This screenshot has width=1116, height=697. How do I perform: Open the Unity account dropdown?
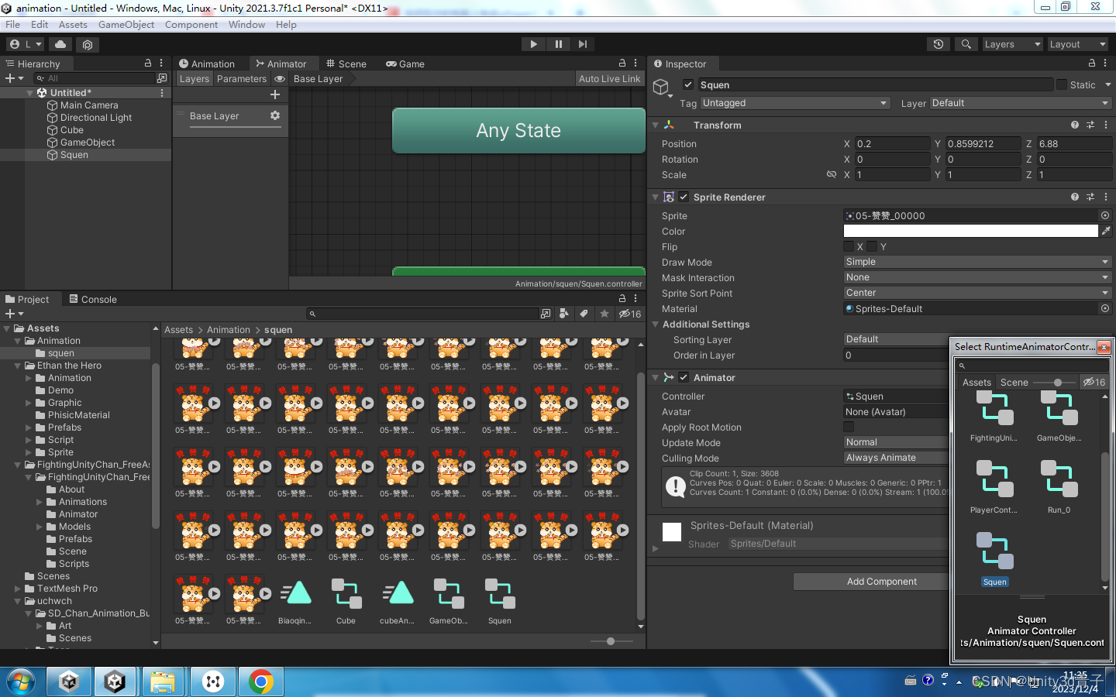coord(26,44)
